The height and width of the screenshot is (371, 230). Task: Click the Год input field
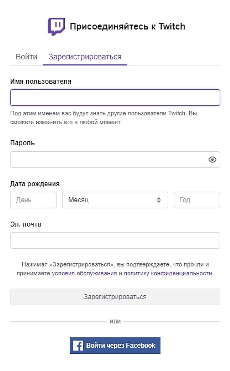tap(197, 200)
